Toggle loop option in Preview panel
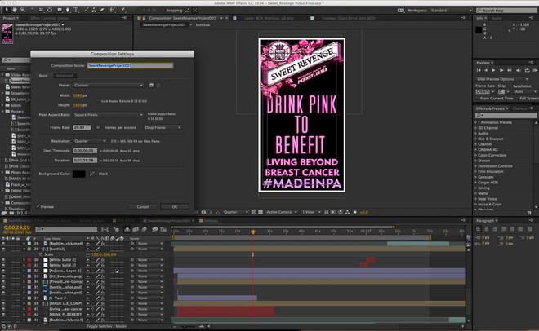The height and width of the screenshot is (331, 539). click(527, 70)
